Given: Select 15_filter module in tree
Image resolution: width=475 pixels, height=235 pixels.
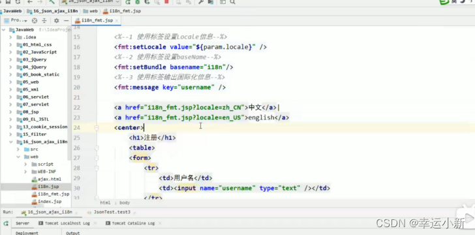Looking at the screenshot, I should [x=35, y=134].
